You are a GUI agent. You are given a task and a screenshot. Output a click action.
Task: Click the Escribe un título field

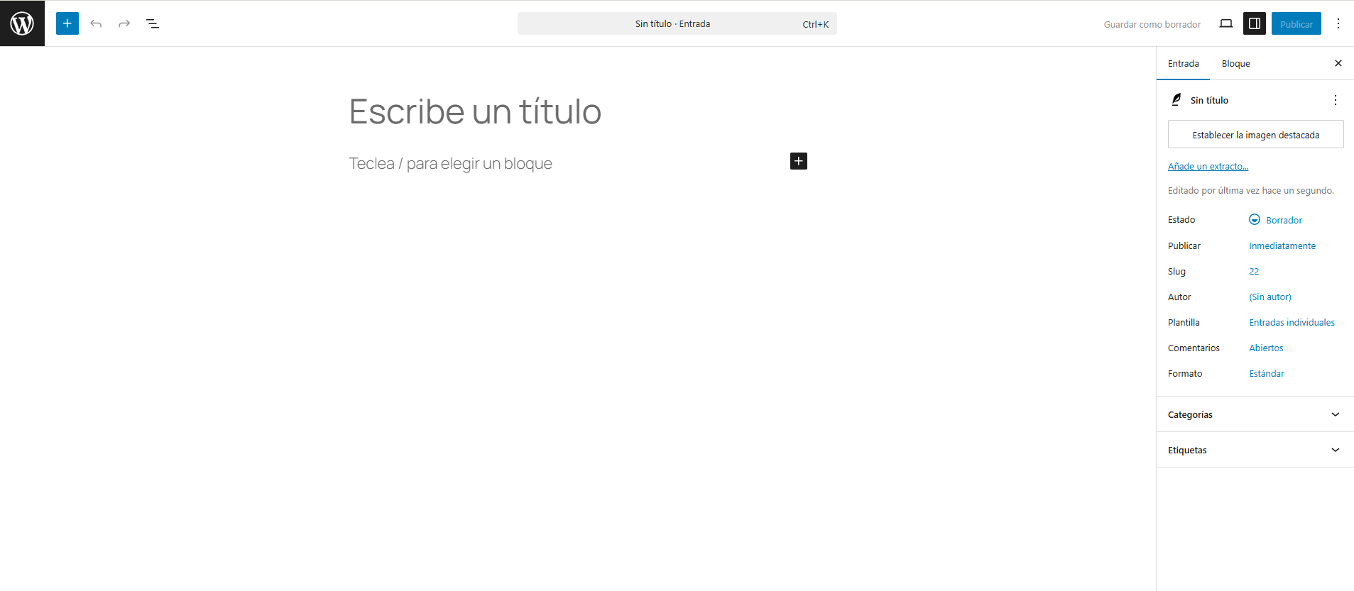[x=475, y=112]
